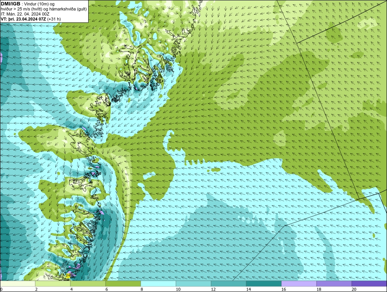Click the scale label '20' under the legend
Image resolution: width=387 pixels, height=292 pixels.
pos(354,289)
